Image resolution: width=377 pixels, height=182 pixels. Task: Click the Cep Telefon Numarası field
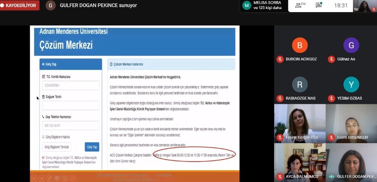(x=70, y=125)
